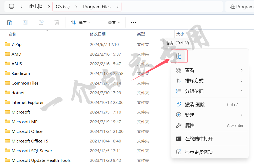The height and width of the screenshot is (167, 254).
Task: Expand chevron after 此电脑 breadcrumb
Action: coord(49,7)
